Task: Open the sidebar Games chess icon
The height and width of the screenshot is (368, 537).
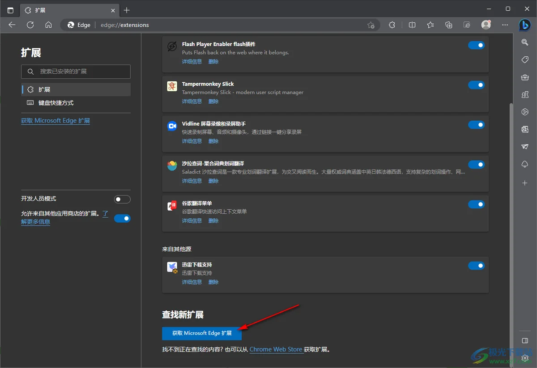Action: tap(525, 94)
